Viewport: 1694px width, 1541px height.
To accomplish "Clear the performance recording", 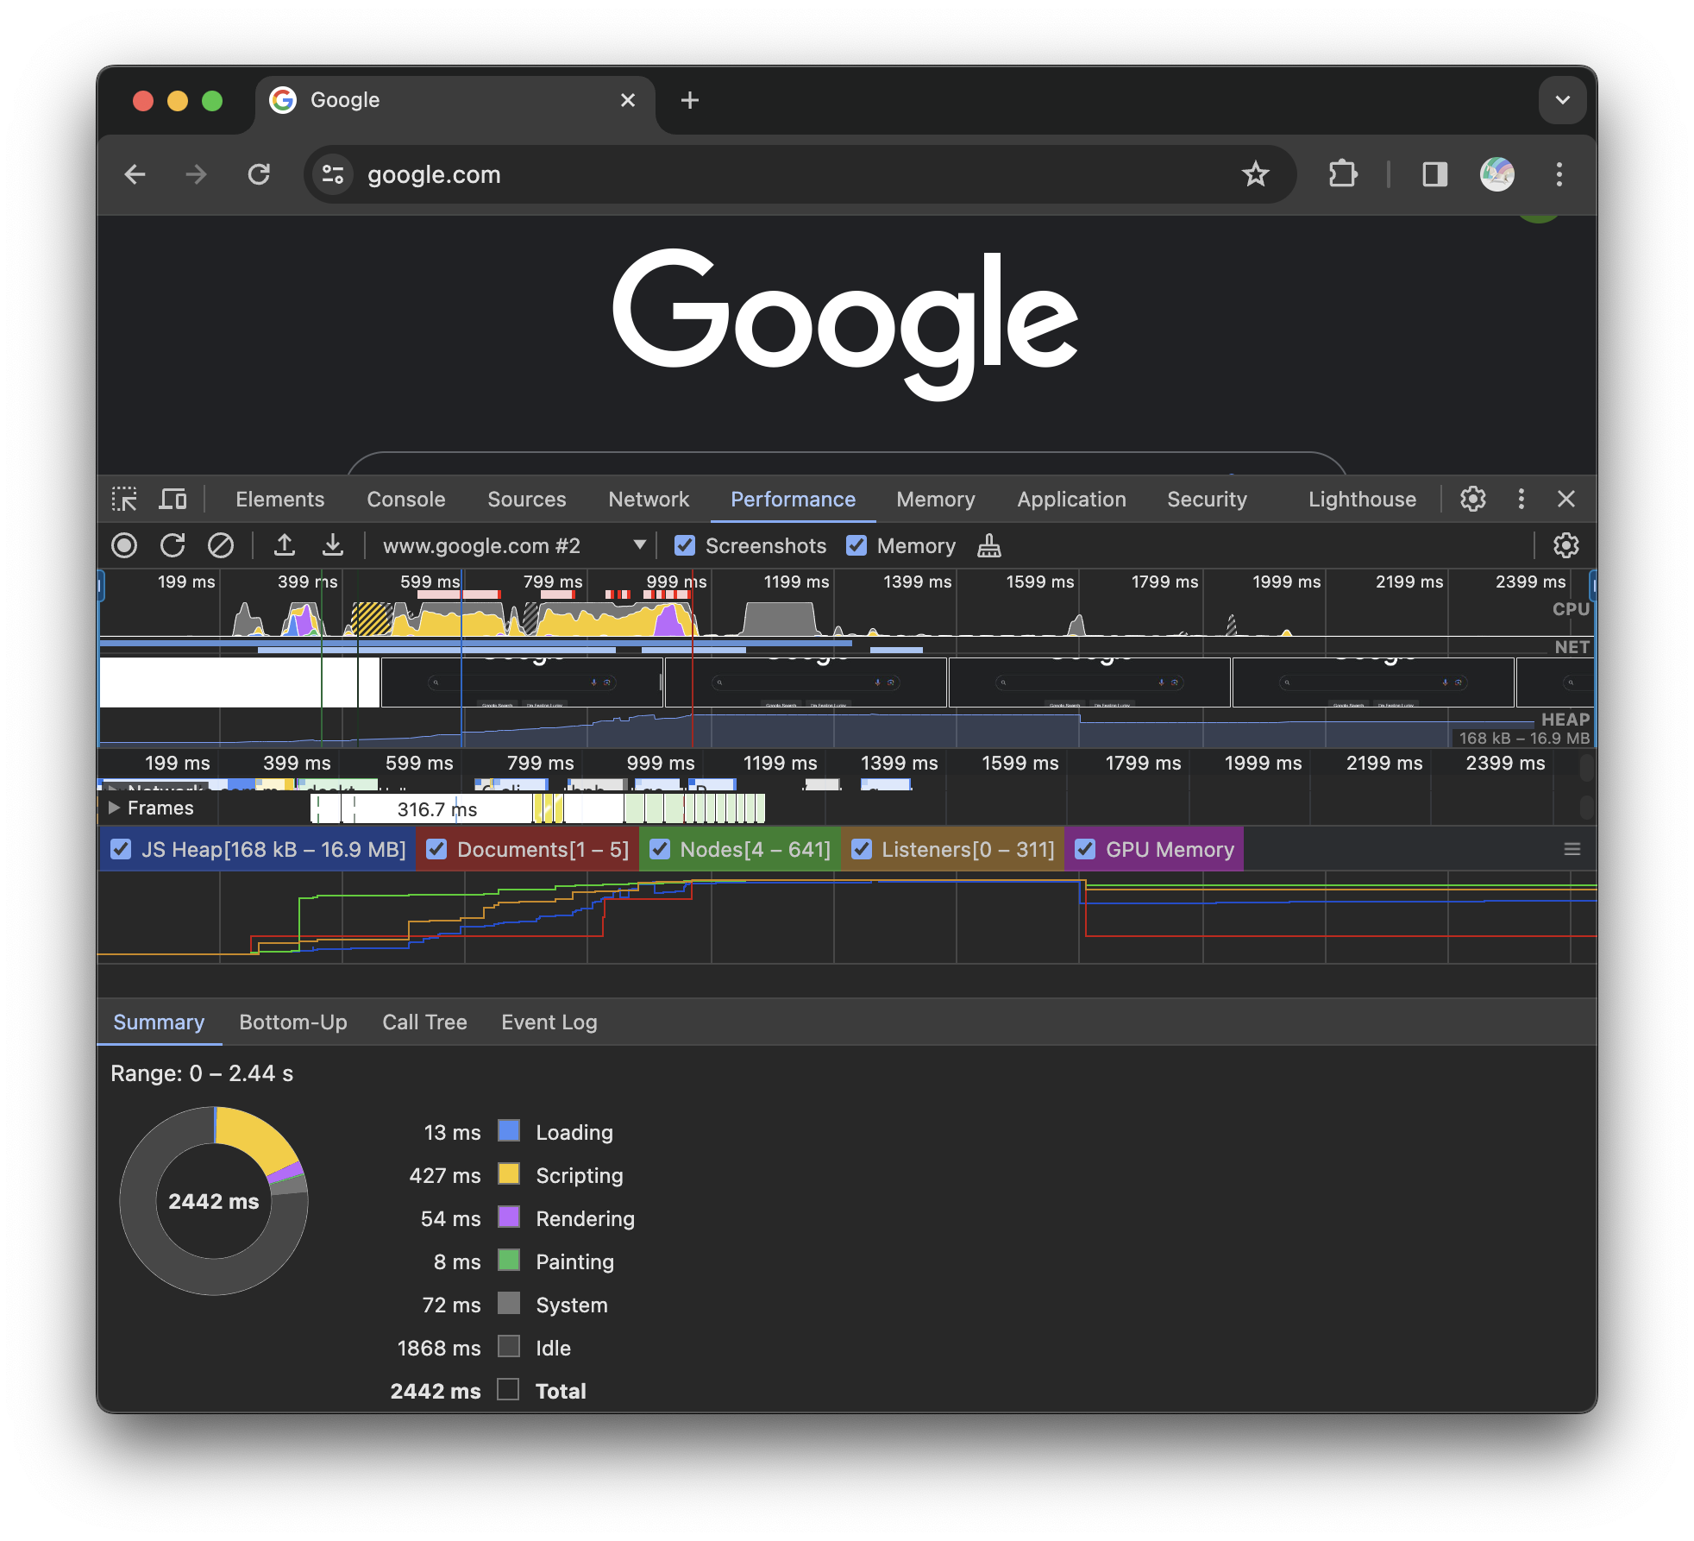I will 221,545.
